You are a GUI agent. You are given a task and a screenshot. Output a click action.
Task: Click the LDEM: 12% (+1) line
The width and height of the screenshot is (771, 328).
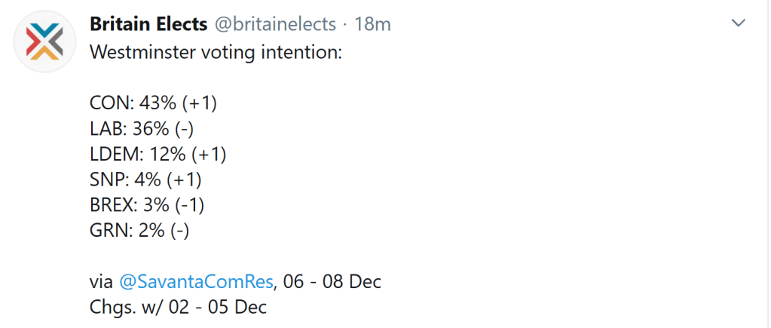point(158,154)
